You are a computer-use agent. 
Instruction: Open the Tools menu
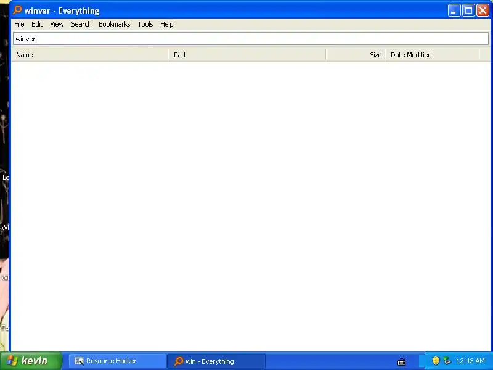click(x=145, y=24)
